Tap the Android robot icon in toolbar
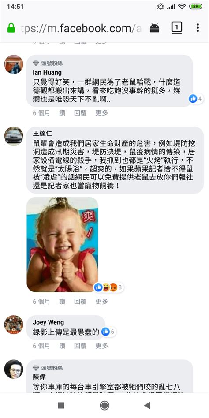Image resolution: width=209 pixels, height=418 pixels. pyautogui.click(x=155, y=28)
